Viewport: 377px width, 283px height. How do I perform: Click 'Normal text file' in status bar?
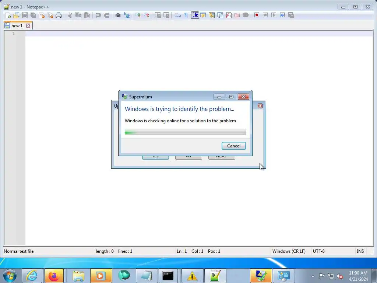[x=18, y=251]
